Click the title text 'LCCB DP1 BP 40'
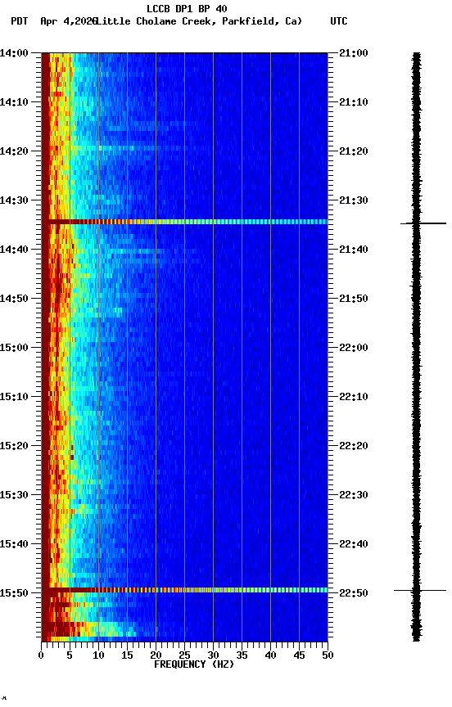 tap(187, 8)
